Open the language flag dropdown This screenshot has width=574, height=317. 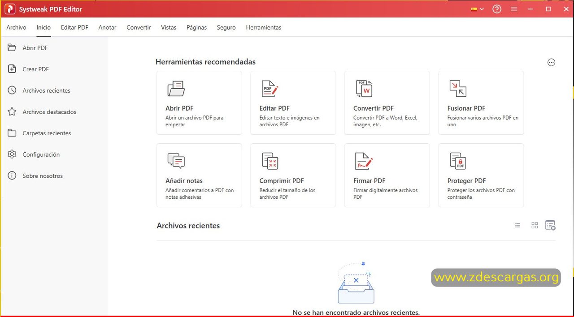coord(477,9)
